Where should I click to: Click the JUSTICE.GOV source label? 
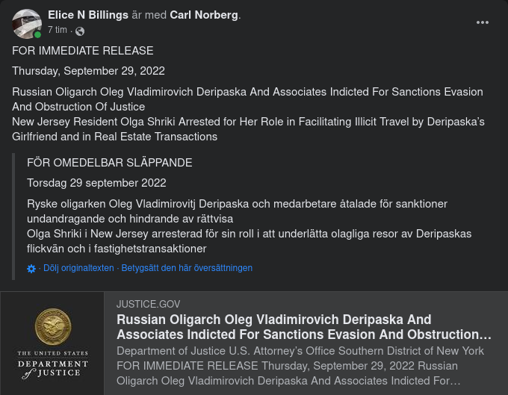[149, 304]
